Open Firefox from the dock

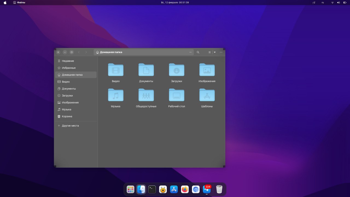185,189
